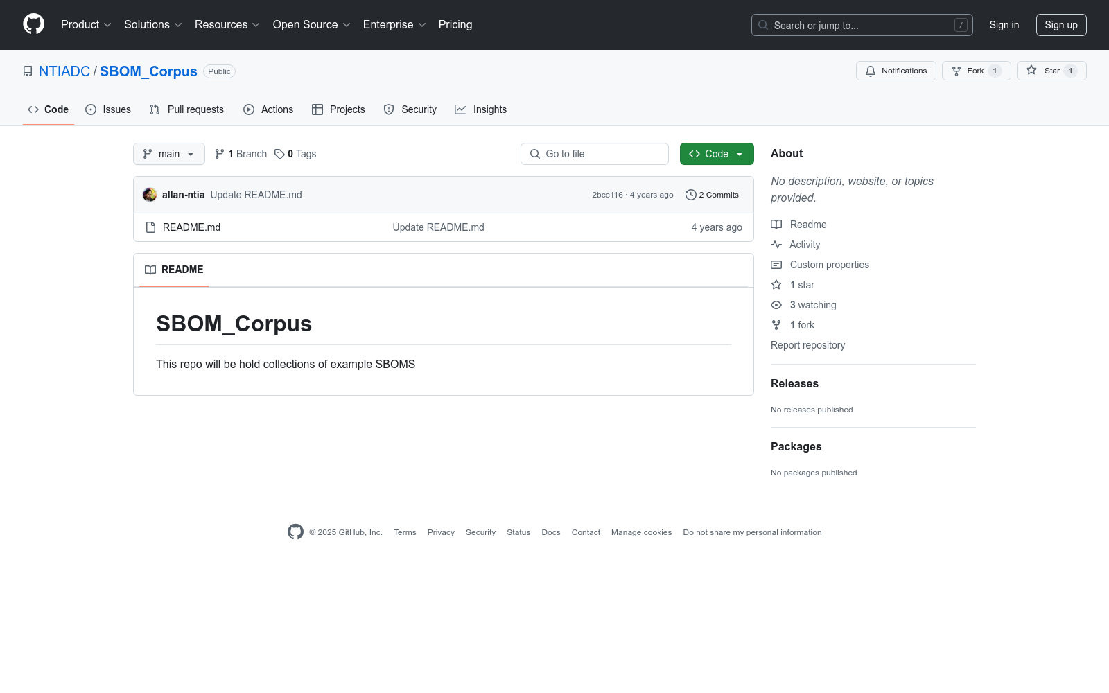This screenshot has height=693, width=1109.
Task: Open the Packages heading link
Action: click(796, 446)
